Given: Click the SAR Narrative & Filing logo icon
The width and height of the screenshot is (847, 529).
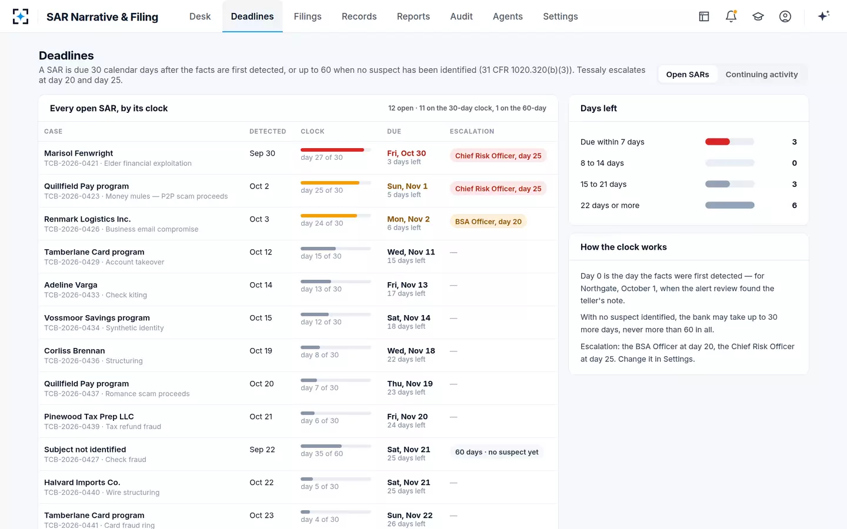Looking at the screenshot, I should click(21, 16).
